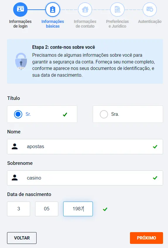Click the person icon in the Sobrenome field
The width and height of the screenshot is (168, 248).
click(15, 178)
